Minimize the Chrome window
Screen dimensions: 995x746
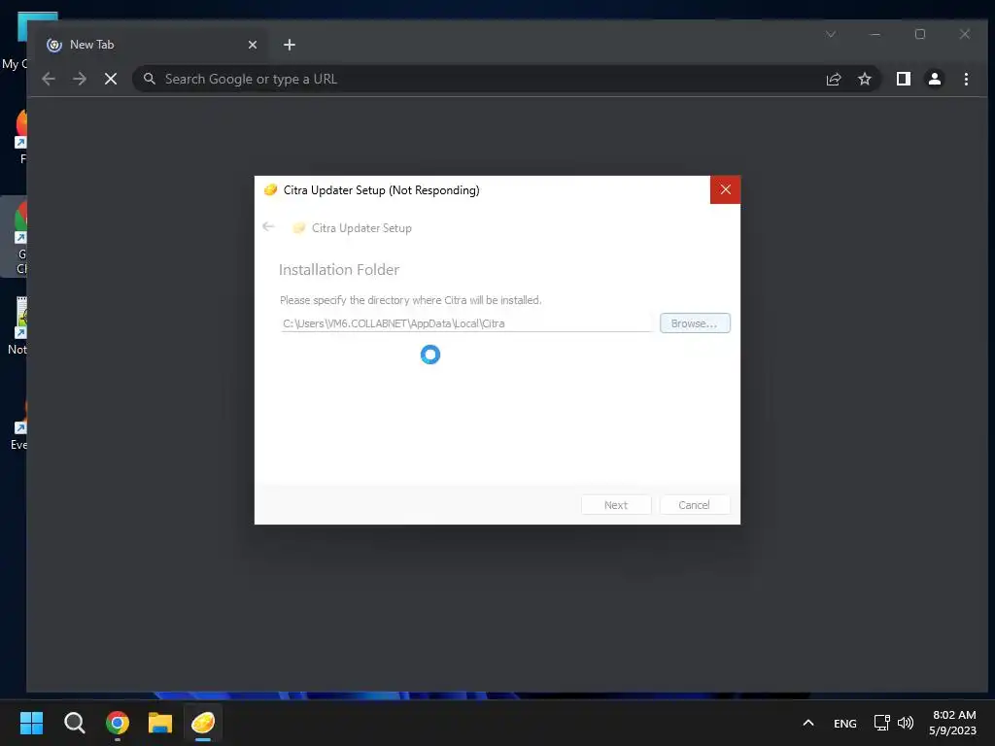875,34
